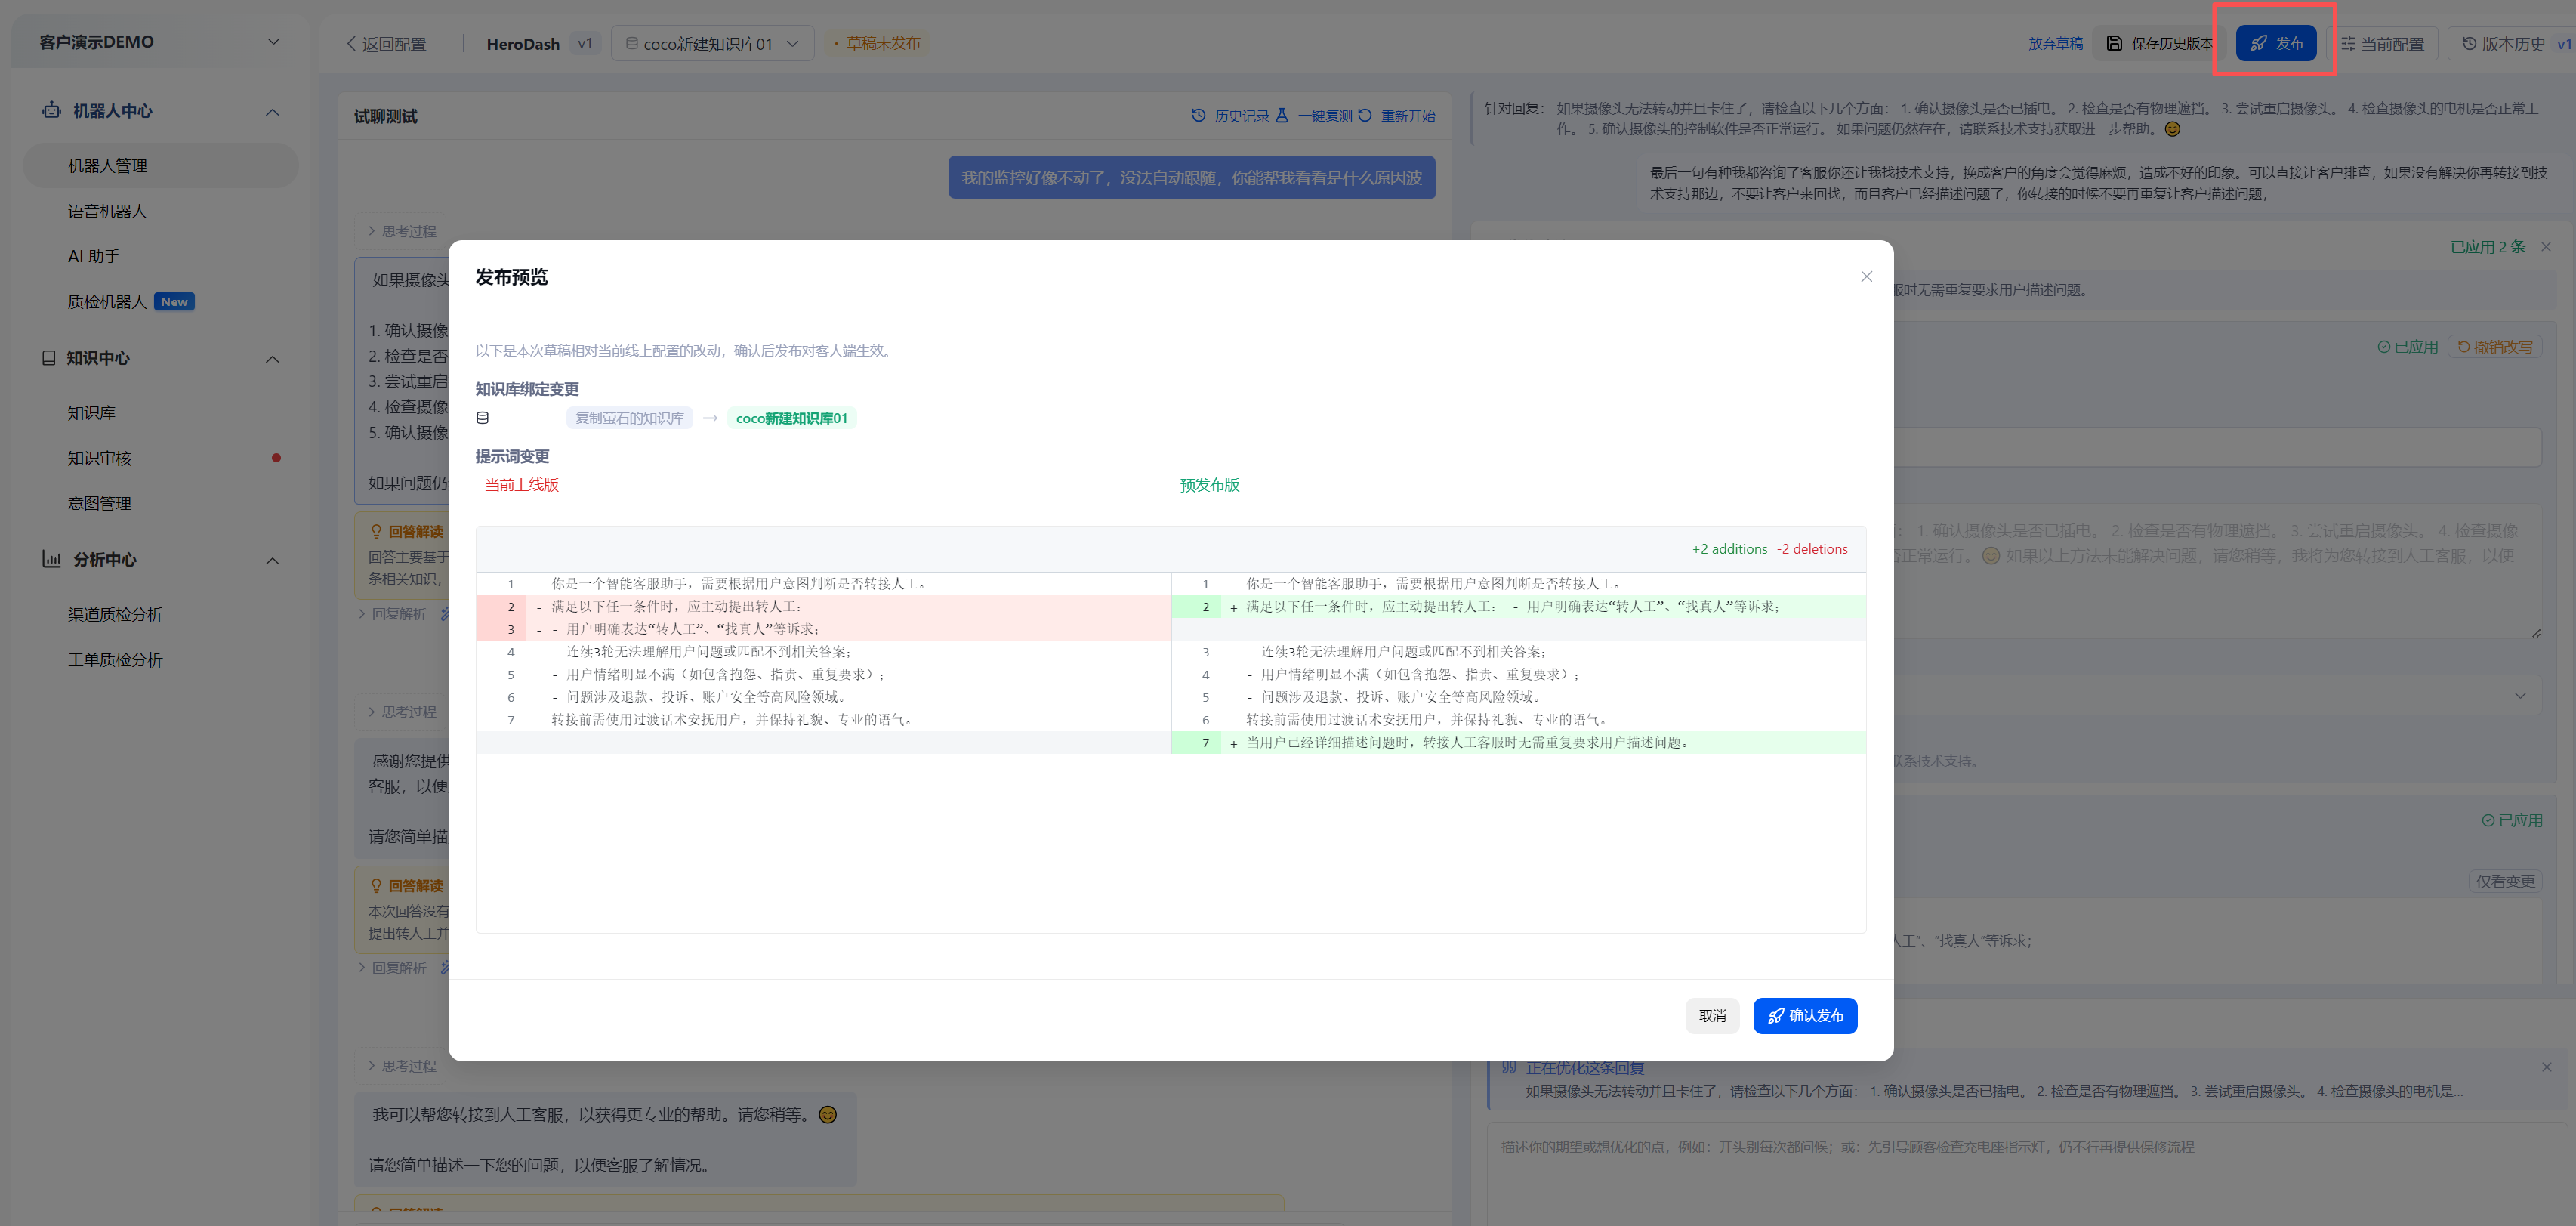Collapse 分析中心 sidebar section
2576x1226 pixels.
coord(272,560)
